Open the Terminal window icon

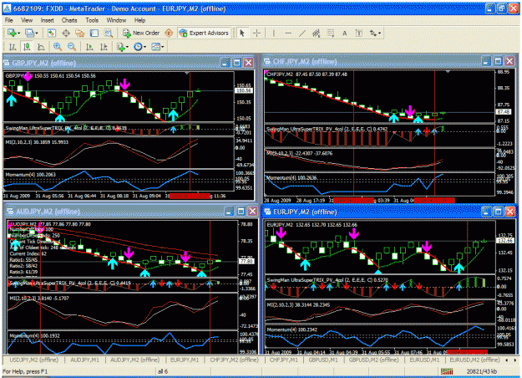94,33
